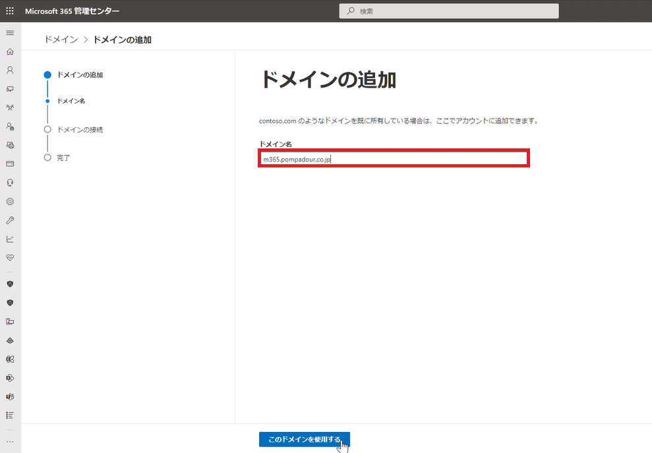Open the Billing card icon
The image size is (652, 453).
point(10,164)
